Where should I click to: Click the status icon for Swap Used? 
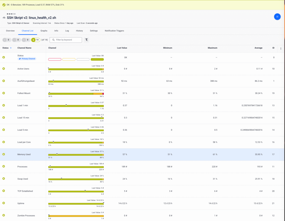4,179
